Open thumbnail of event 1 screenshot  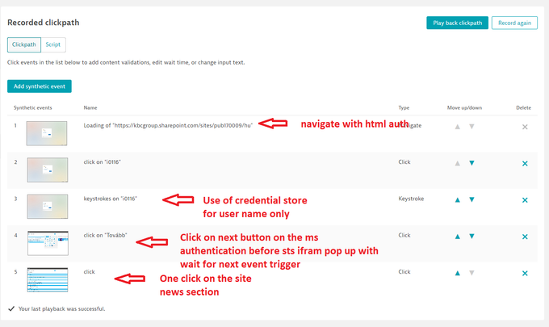[47, 132]
